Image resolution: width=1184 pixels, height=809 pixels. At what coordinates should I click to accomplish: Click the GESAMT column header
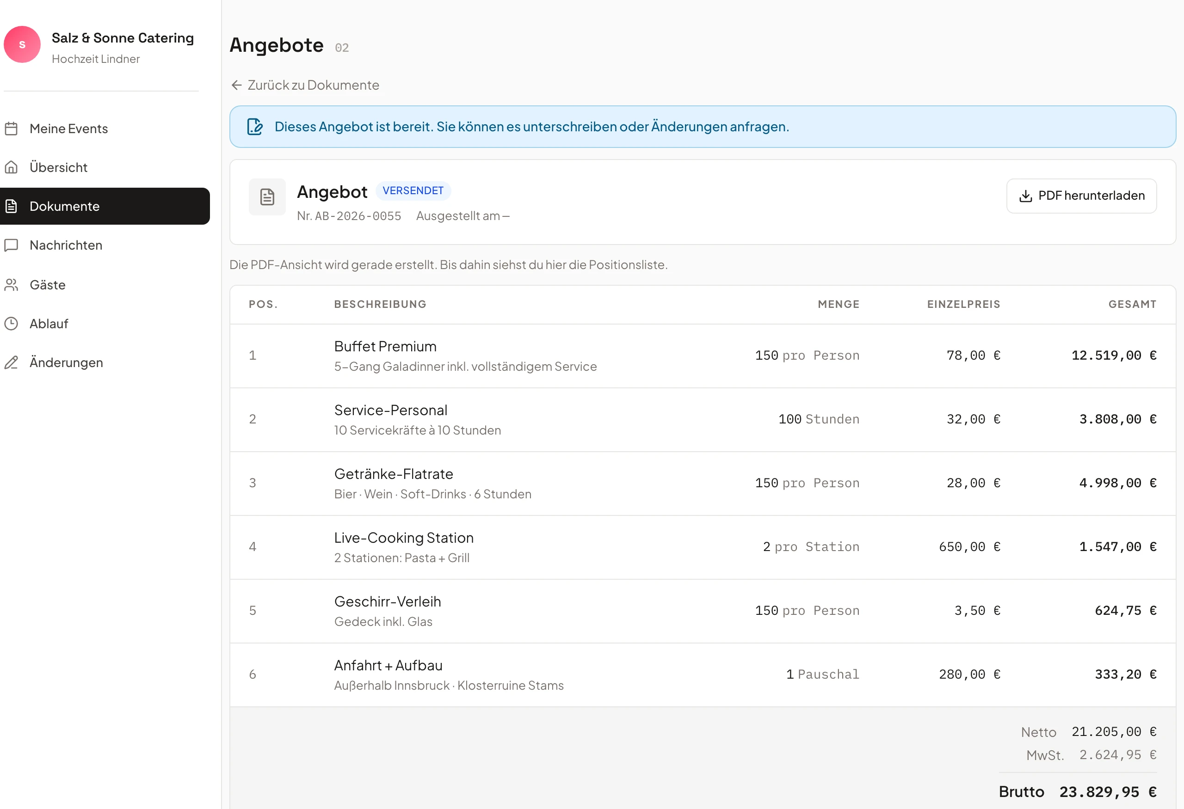(1133, 305)
